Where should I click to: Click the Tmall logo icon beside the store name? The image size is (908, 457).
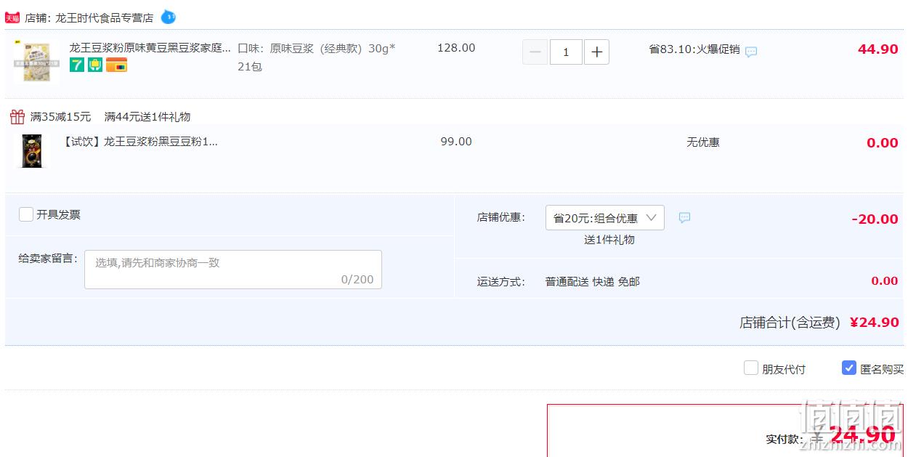12,17
